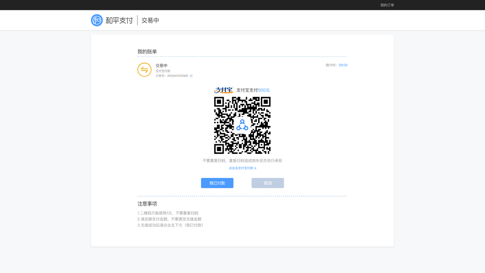Open 我的订单 in the top bar
The height and width of the screenshot is (273, 485).
pos(387,5)
